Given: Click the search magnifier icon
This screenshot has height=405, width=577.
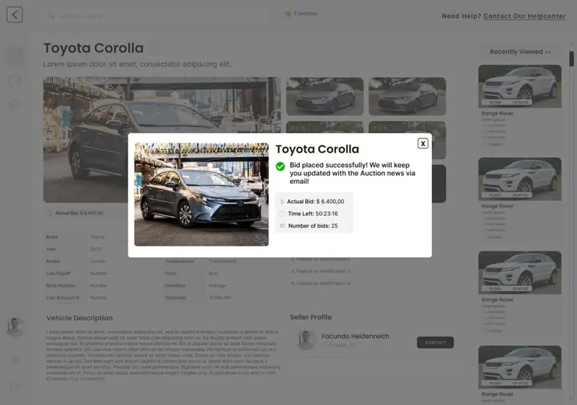Looking at the screenshot, I should pyautogui.click(x=51, y=16).
